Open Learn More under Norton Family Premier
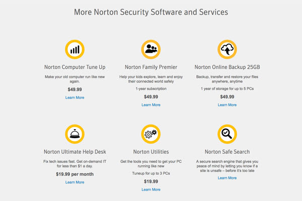302x201 pixels. (150, 105)
